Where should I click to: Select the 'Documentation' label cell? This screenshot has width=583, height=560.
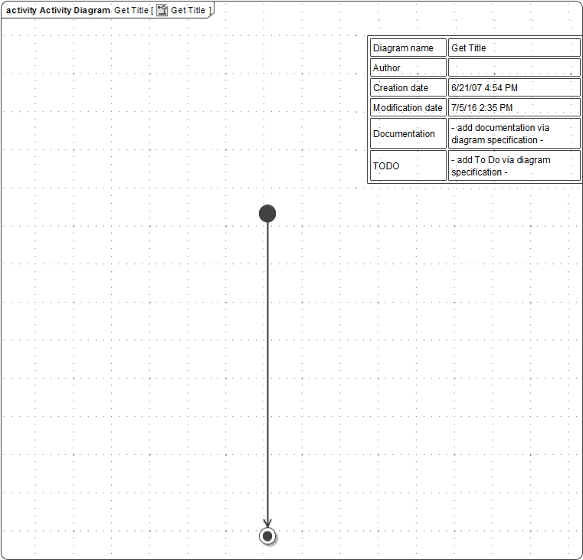click(408, 133)
